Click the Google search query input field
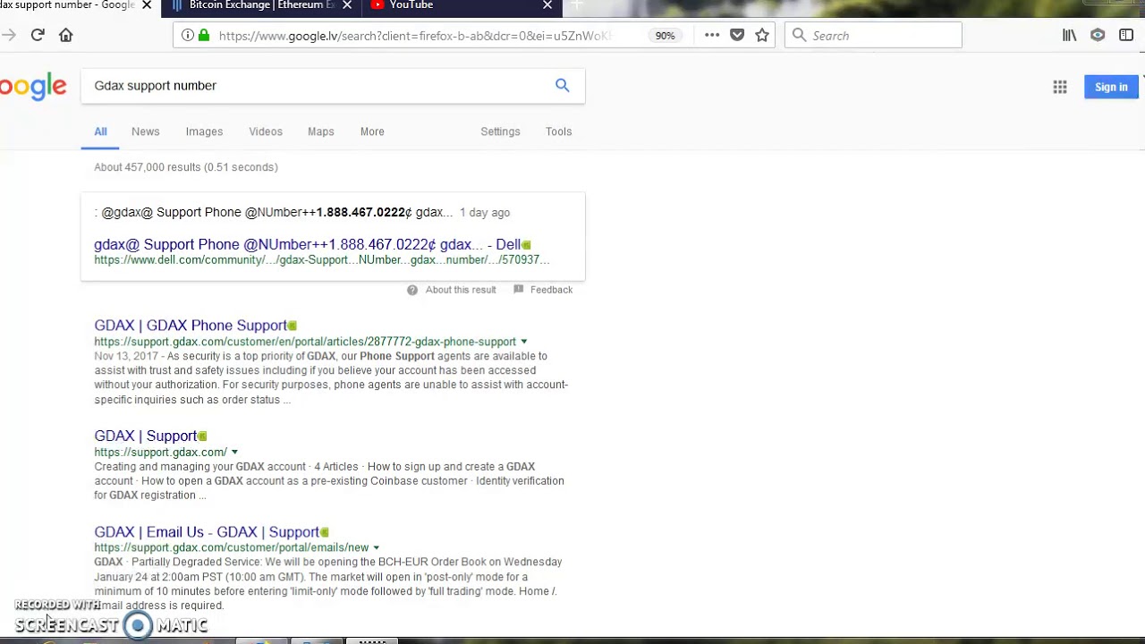 (318, 86)
